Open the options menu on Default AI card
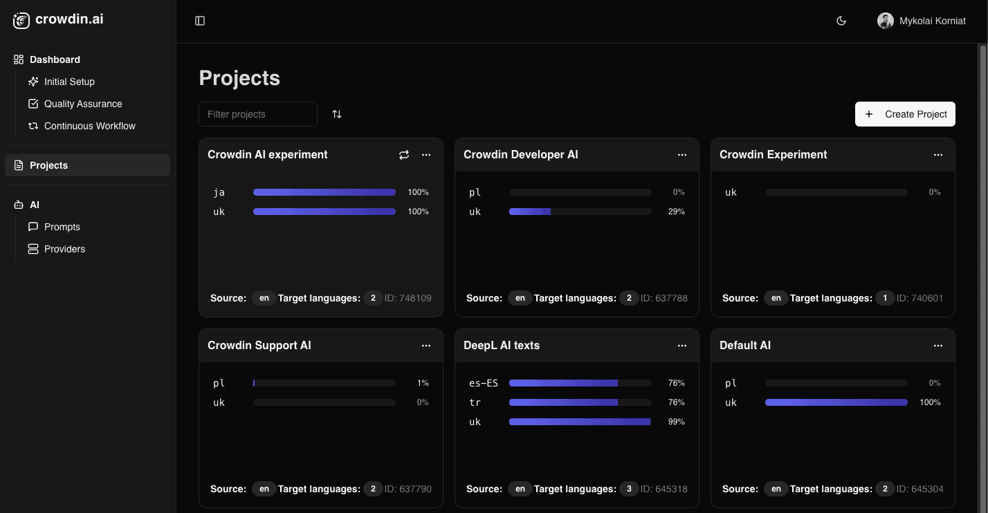This screenshot has height=513, width=988. point(938,345)
